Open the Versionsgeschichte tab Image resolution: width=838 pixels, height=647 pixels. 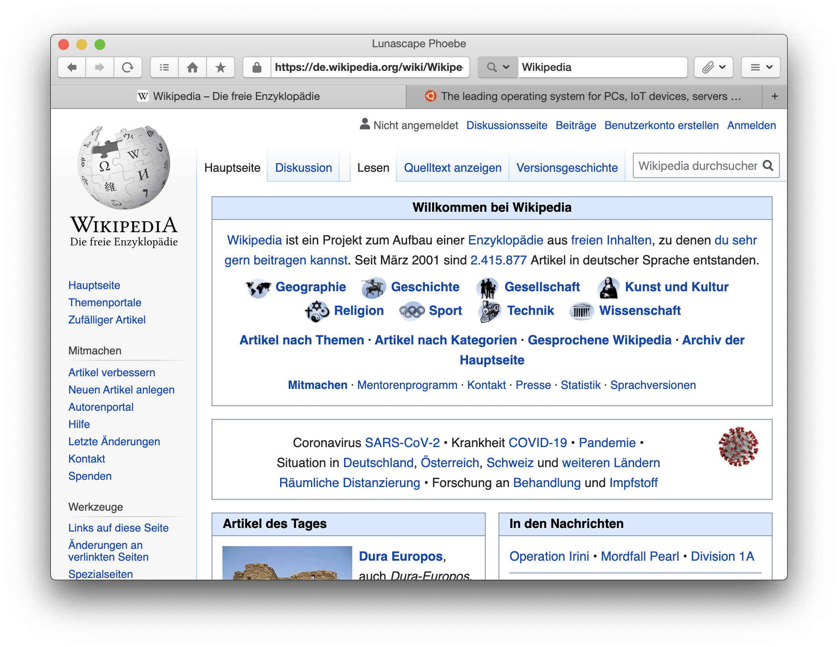567,168
